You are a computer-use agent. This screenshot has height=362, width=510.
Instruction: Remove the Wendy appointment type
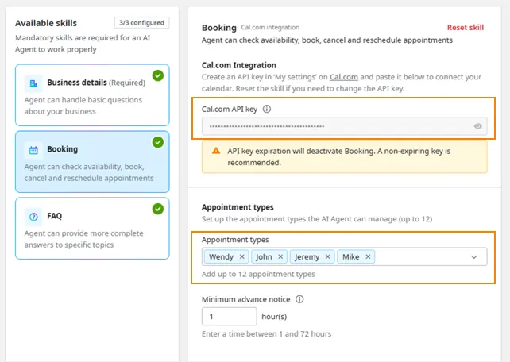pyautogui.click(x=241, y=256)
